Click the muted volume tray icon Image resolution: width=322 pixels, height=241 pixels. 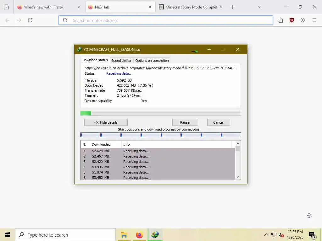pyautogui.click(x=281, y=235)
